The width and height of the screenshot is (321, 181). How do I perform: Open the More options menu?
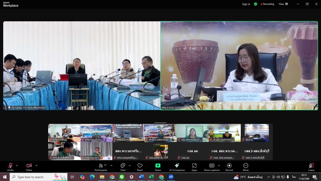pos(246,167)
